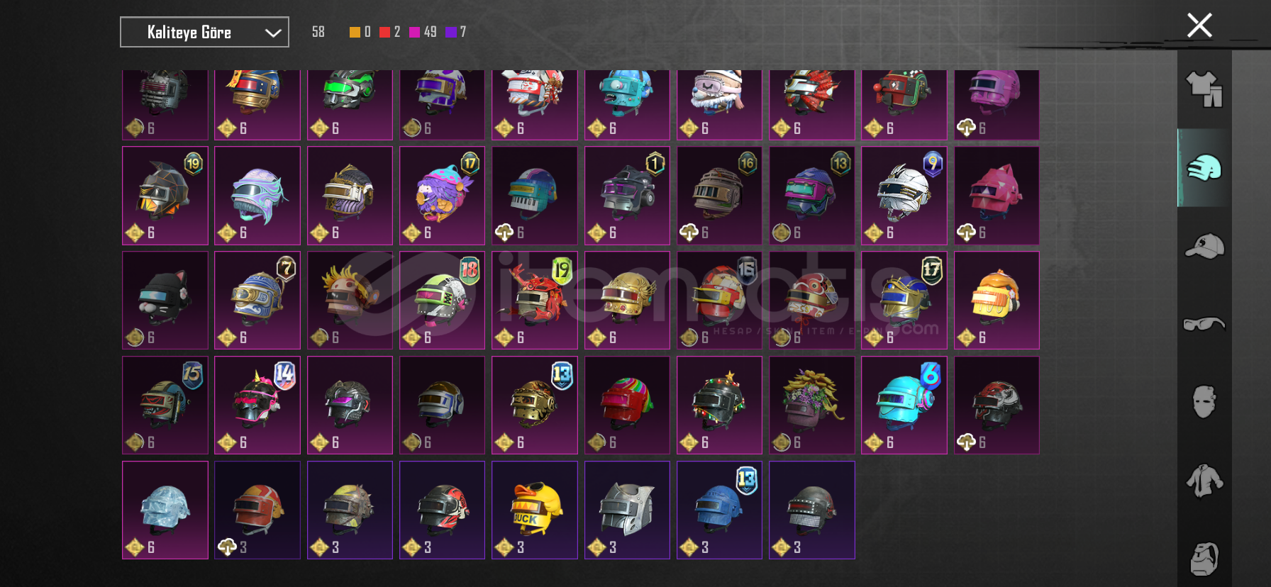Open the backpack category in the sidebar
1271x587 pixels.
click(x=1204, y=558)
